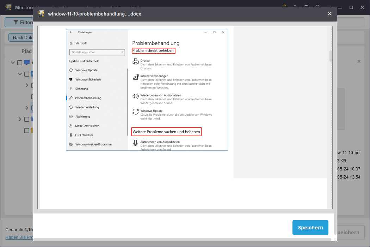This screenshot has width=370, height=247.
Task: Check the checkbox beside the computer node
Action: coord(20,63)
